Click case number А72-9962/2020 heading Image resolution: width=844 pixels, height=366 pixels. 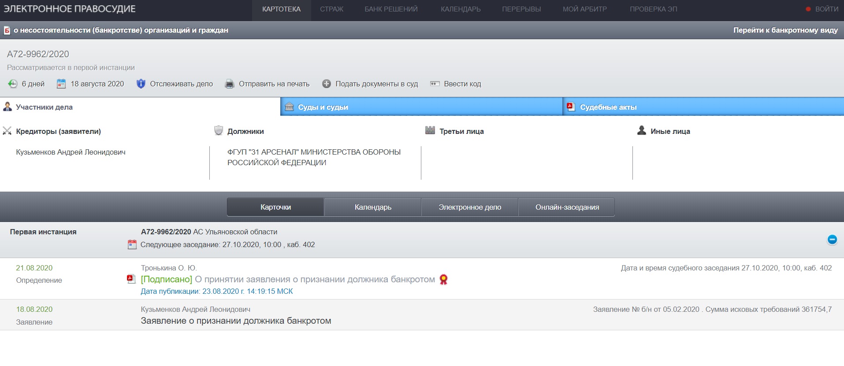[x=38, y=54]
